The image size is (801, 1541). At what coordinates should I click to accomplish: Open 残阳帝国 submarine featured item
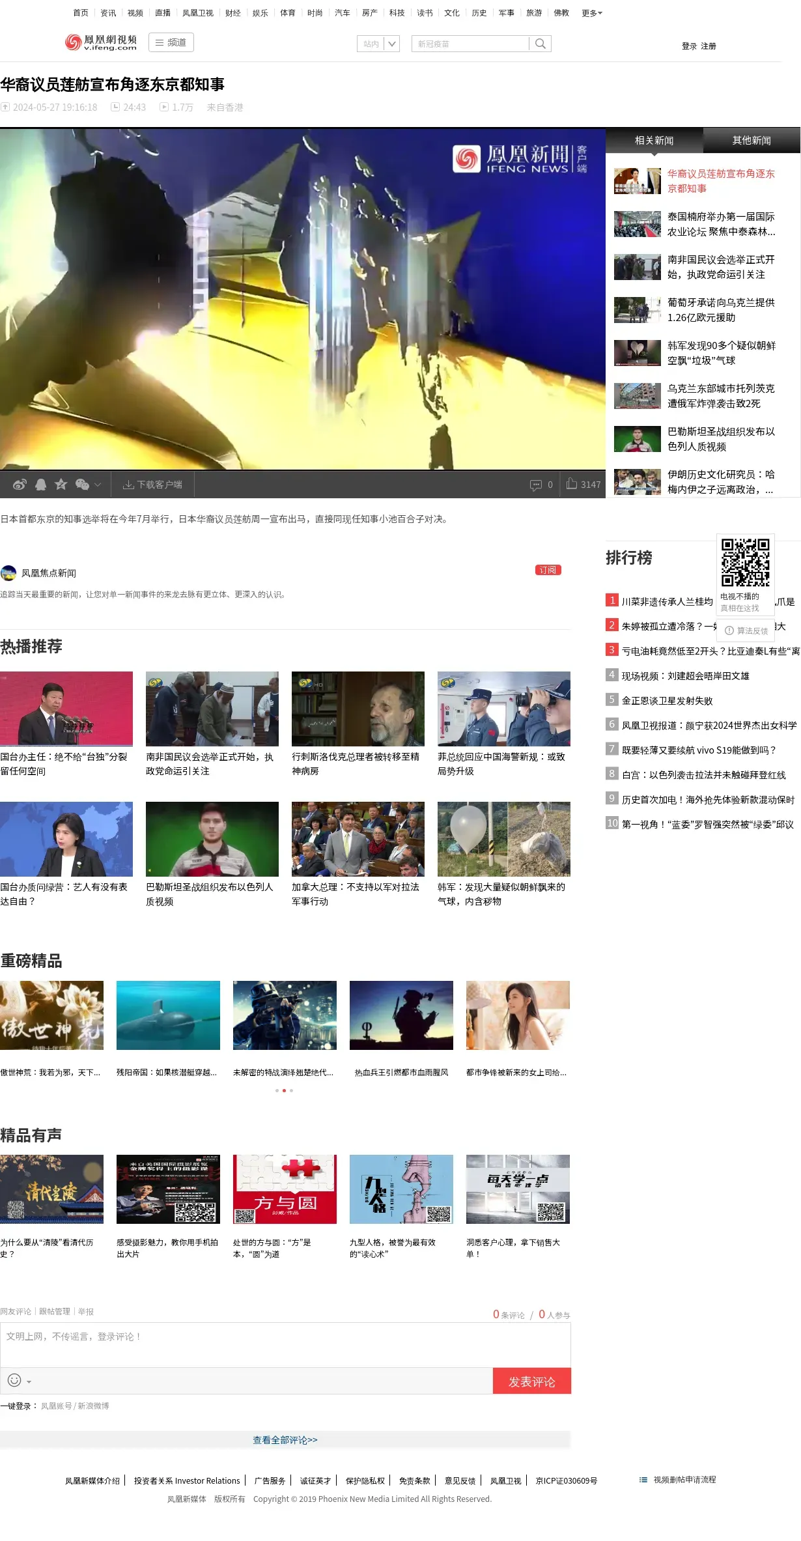[168, 1015]
